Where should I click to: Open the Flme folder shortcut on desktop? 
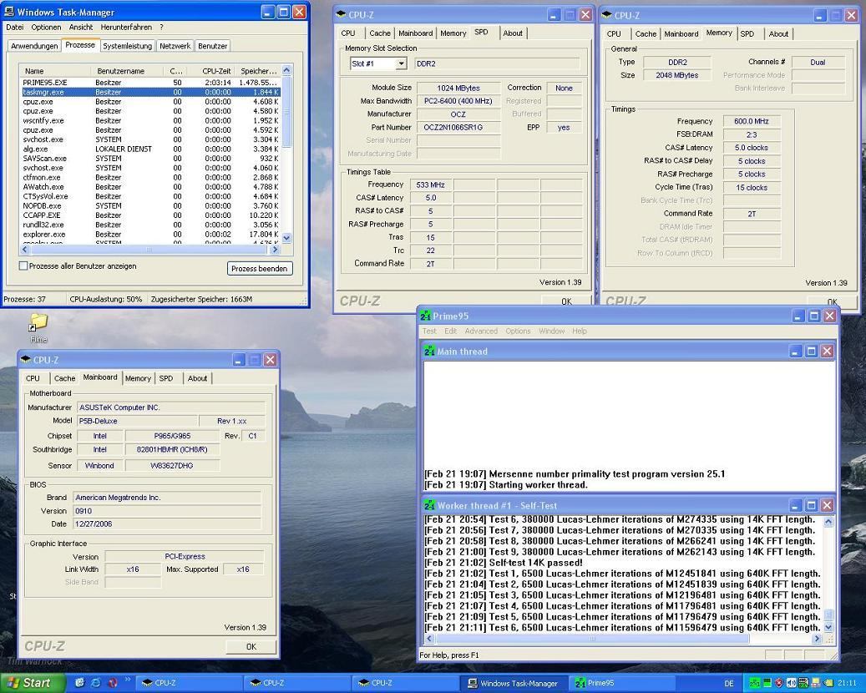[x=38, y=327]
